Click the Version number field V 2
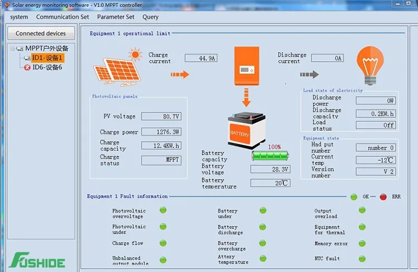The width and height of the screenshot is (418, 272). click(x=376, y=172)
